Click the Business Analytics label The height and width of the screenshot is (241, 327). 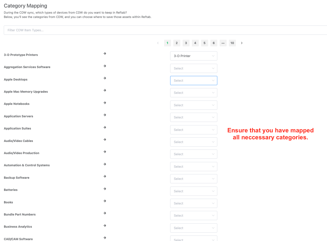coord(18,227)
